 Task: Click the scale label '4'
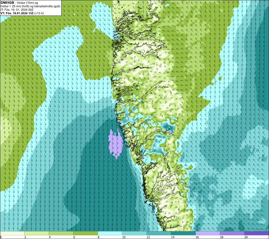(x=49, y=237)
